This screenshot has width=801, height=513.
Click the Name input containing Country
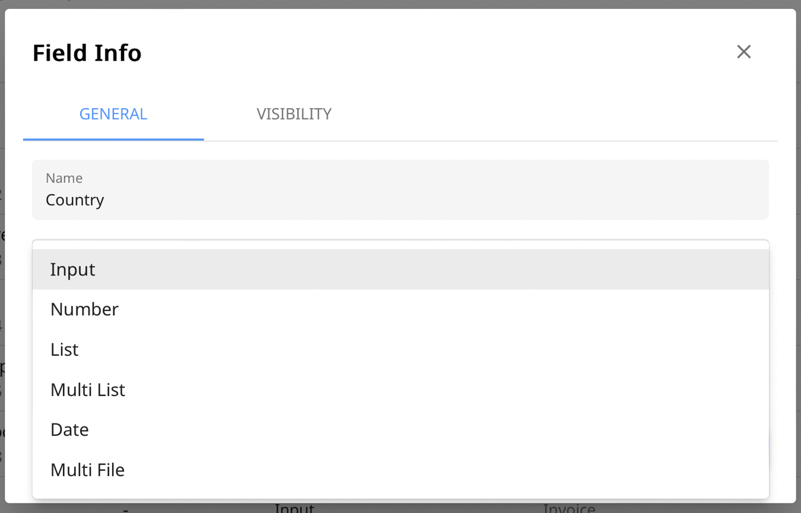(401, 200)
